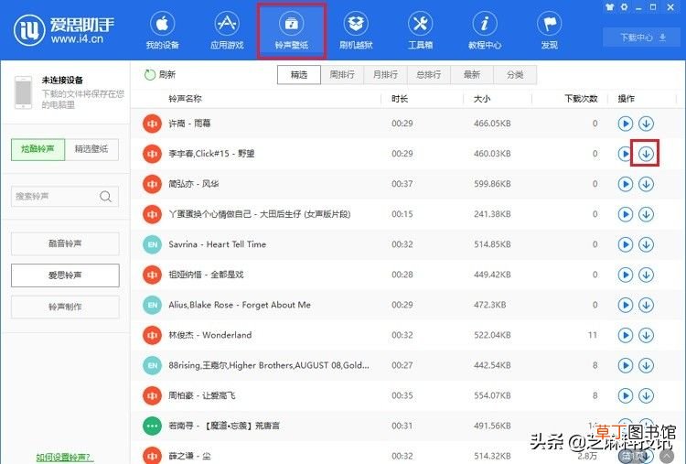Download Forget About Me ringtone
The height and width of the screenshot is (464, 686).
(x=646, y=305)
